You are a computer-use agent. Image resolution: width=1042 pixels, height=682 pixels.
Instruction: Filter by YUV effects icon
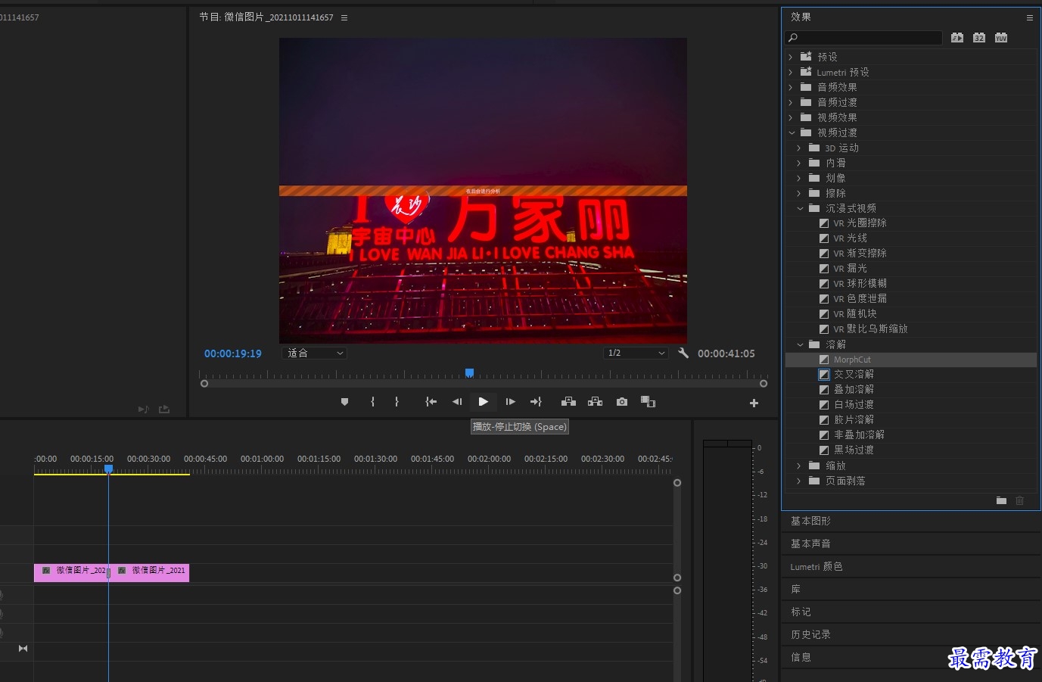pos(1001,37)
